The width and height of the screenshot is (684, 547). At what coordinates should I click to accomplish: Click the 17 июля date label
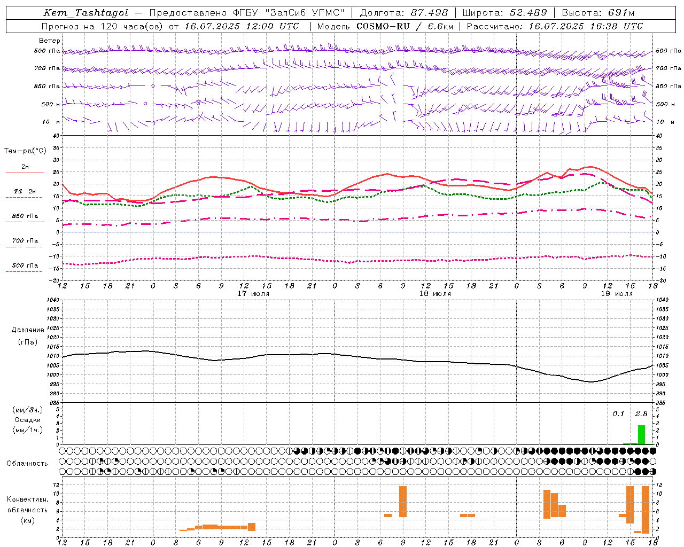click(253, 294)
